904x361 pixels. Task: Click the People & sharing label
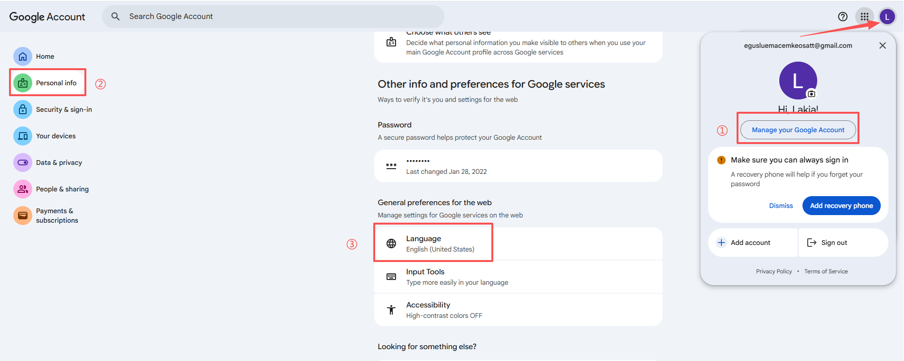tap(62, 189)
